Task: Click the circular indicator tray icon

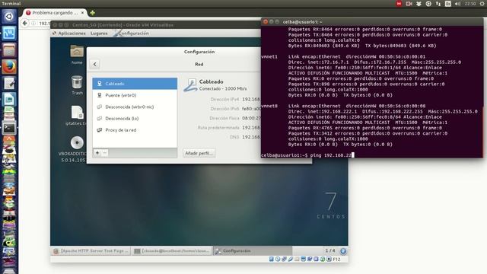Action: click(428, 4)
